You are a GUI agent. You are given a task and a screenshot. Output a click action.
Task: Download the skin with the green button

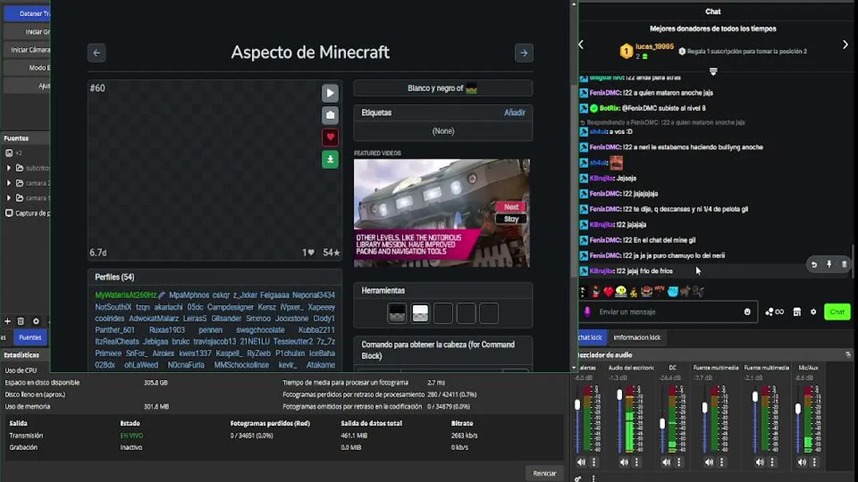330,159
